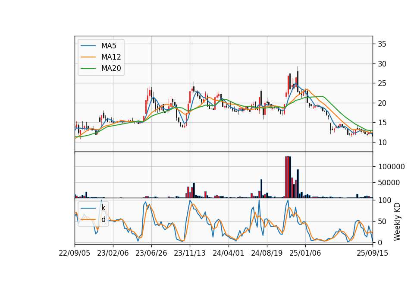Click the MA5 legend label
The width and height of the screenshot is (414, 298).
click(109, 46)
